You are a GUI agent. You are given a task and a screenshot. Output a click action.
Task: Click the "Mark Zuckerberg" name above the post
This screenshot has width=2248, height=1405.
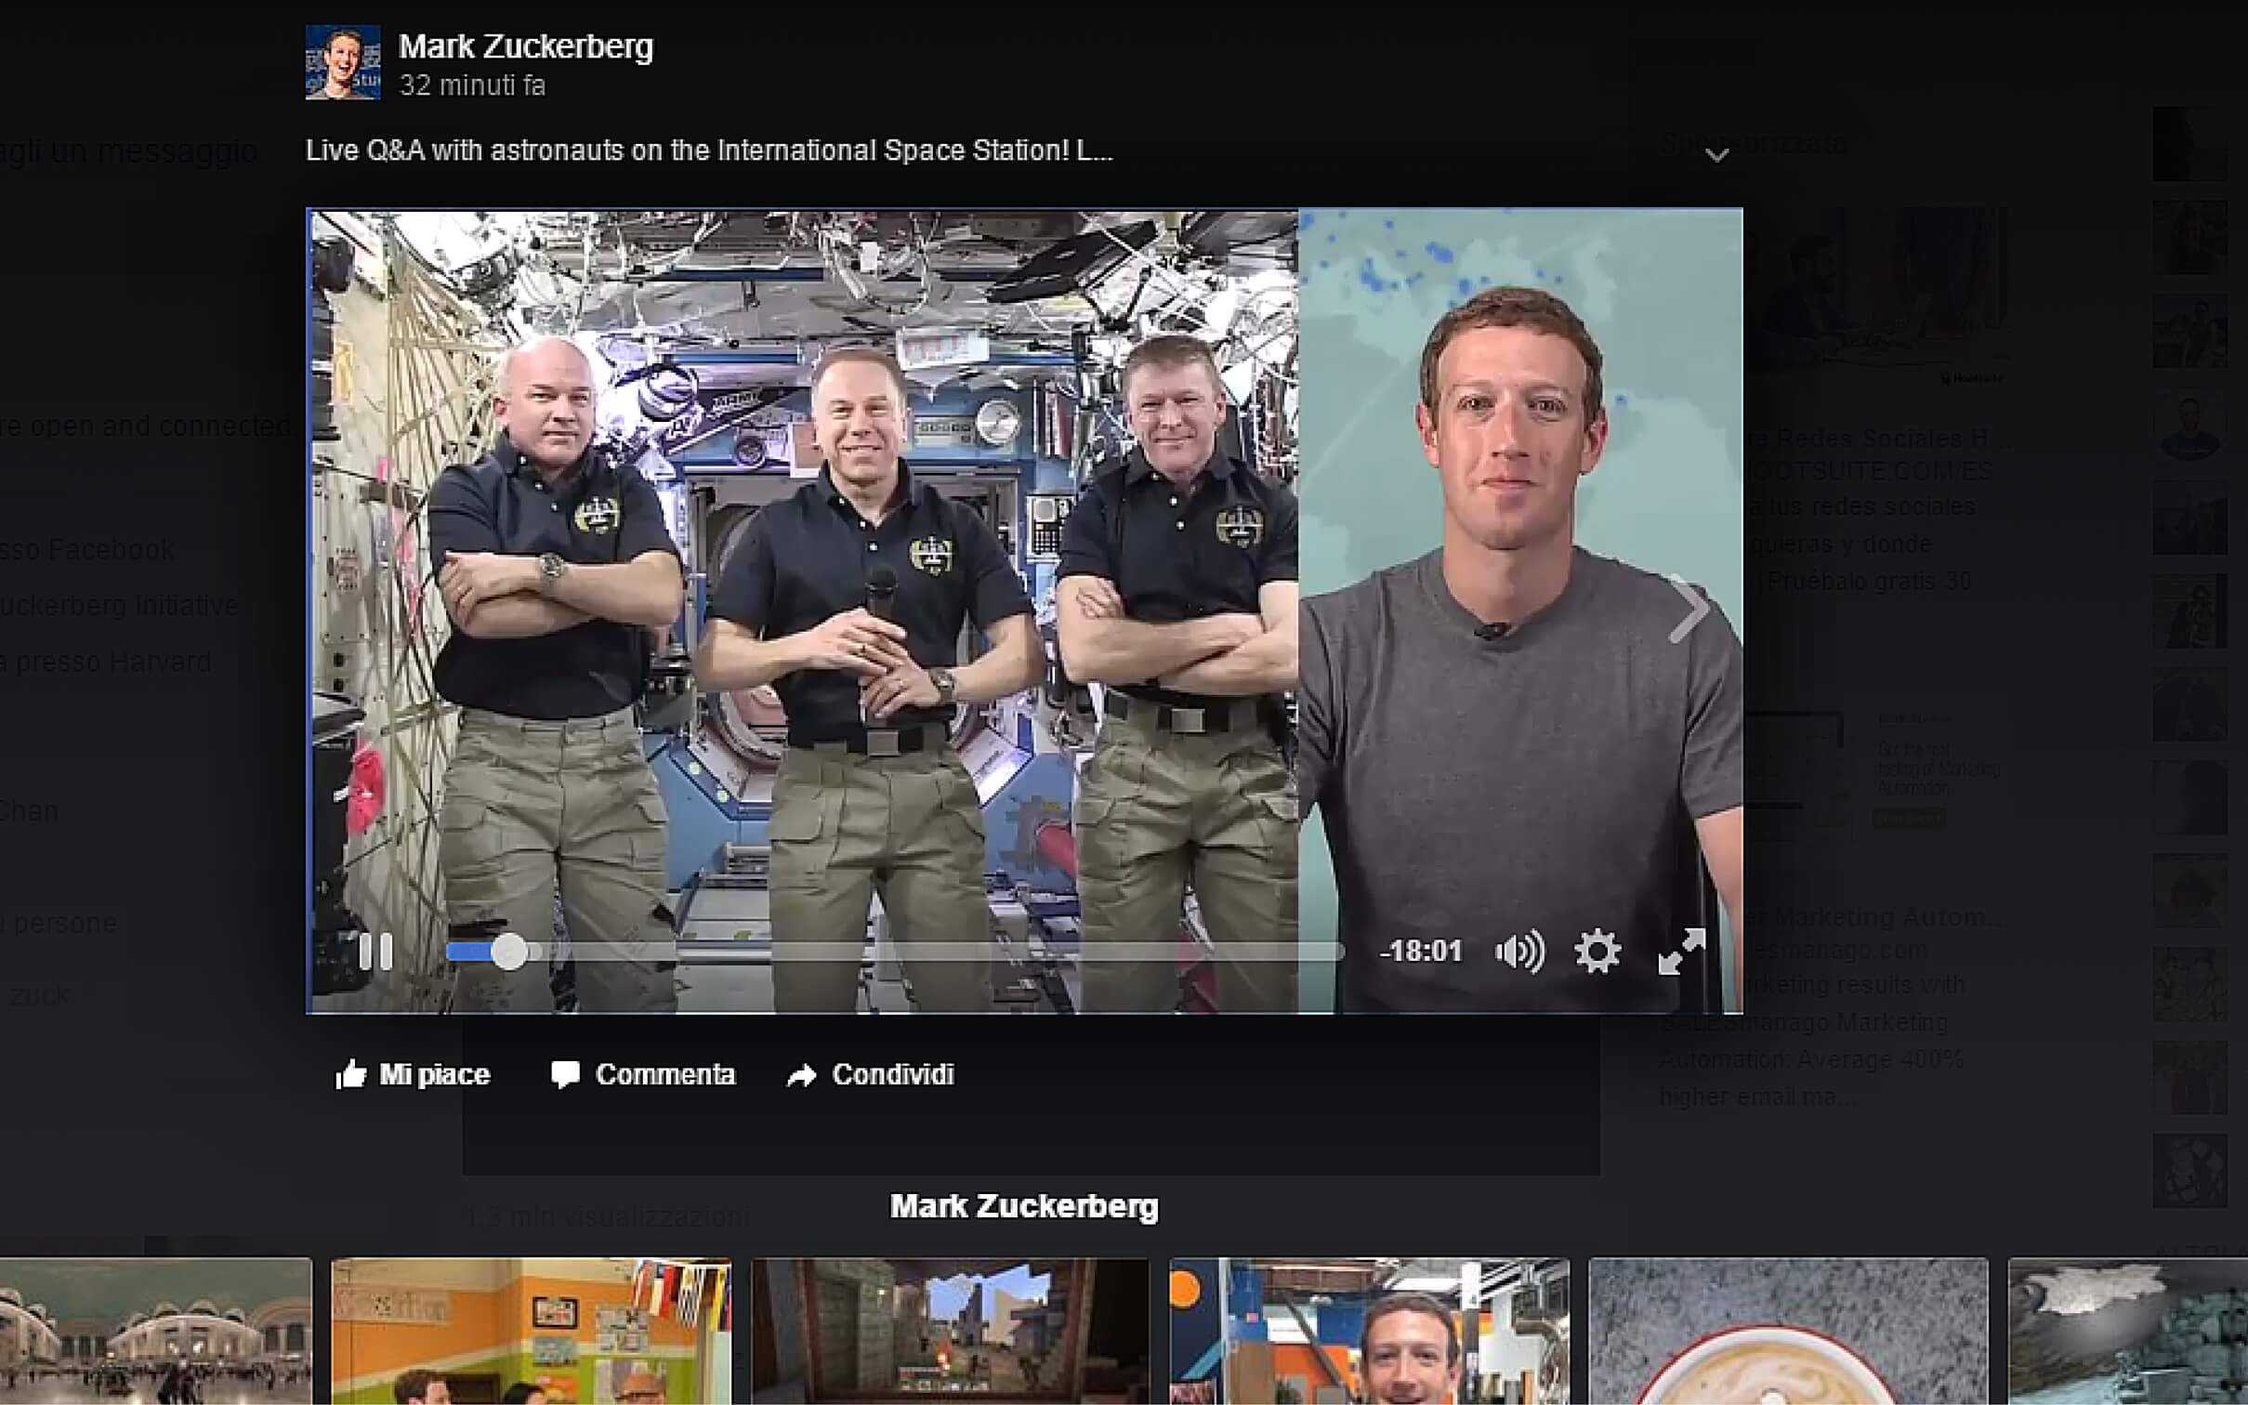click(524, 45)
